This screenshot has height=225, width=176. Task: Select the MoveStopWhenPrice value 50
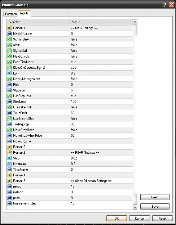point(72,136)
